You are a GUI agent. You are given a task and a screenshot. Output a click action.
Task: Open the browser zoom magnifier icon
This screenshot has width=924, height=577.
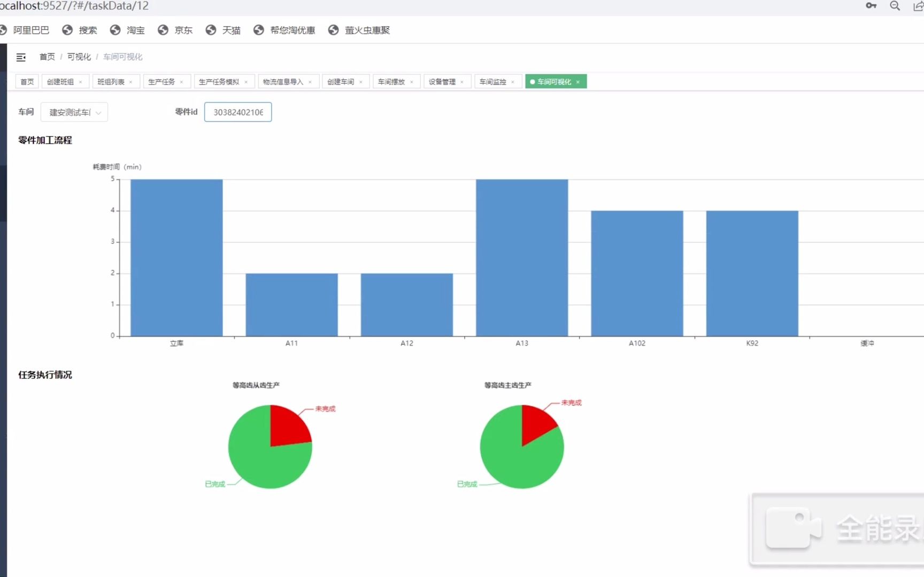coord(895,6)
